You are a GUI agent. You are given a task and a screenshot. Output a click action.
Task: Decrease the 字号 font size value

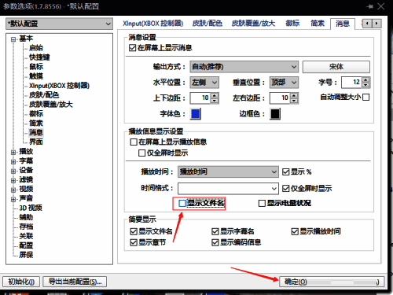pyautogui.click(x=365, y=85)
